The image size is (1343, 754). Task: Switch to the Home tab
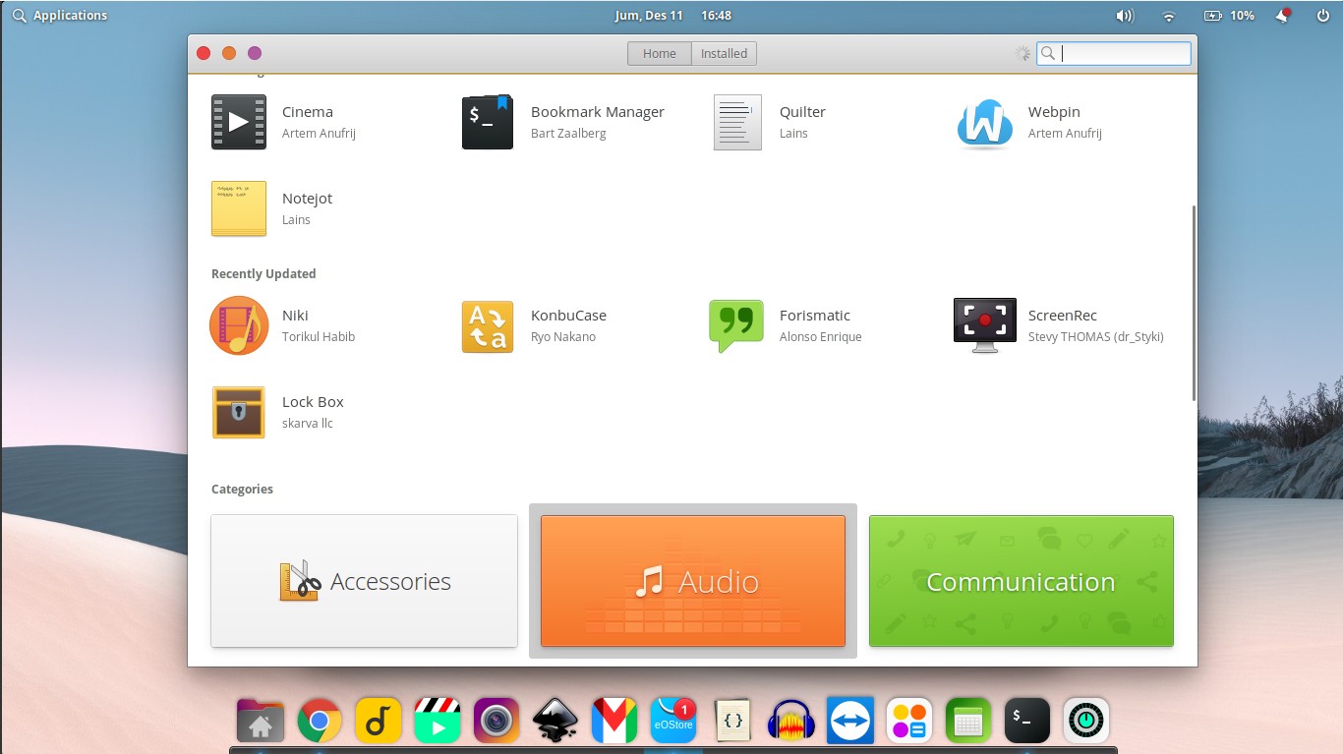click(x=660, y=53)
